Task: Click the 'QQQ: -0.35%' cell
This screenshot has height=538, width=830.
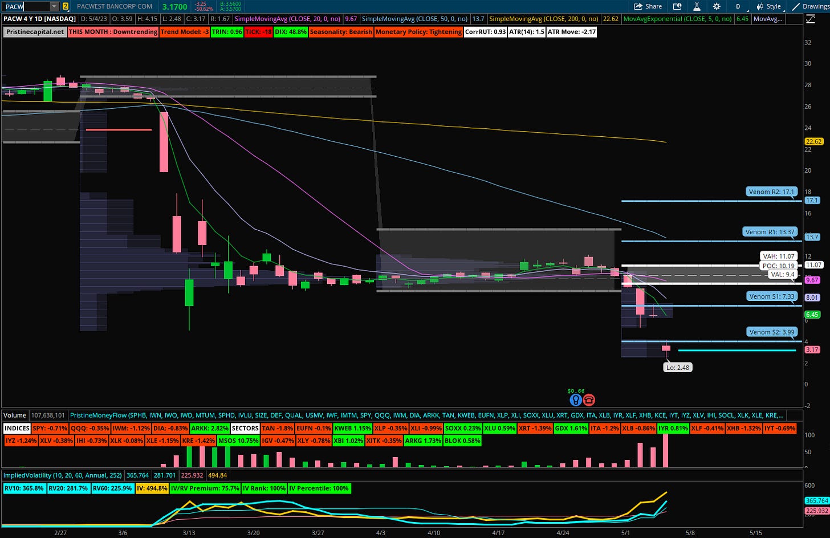Action: click(89, 428)
